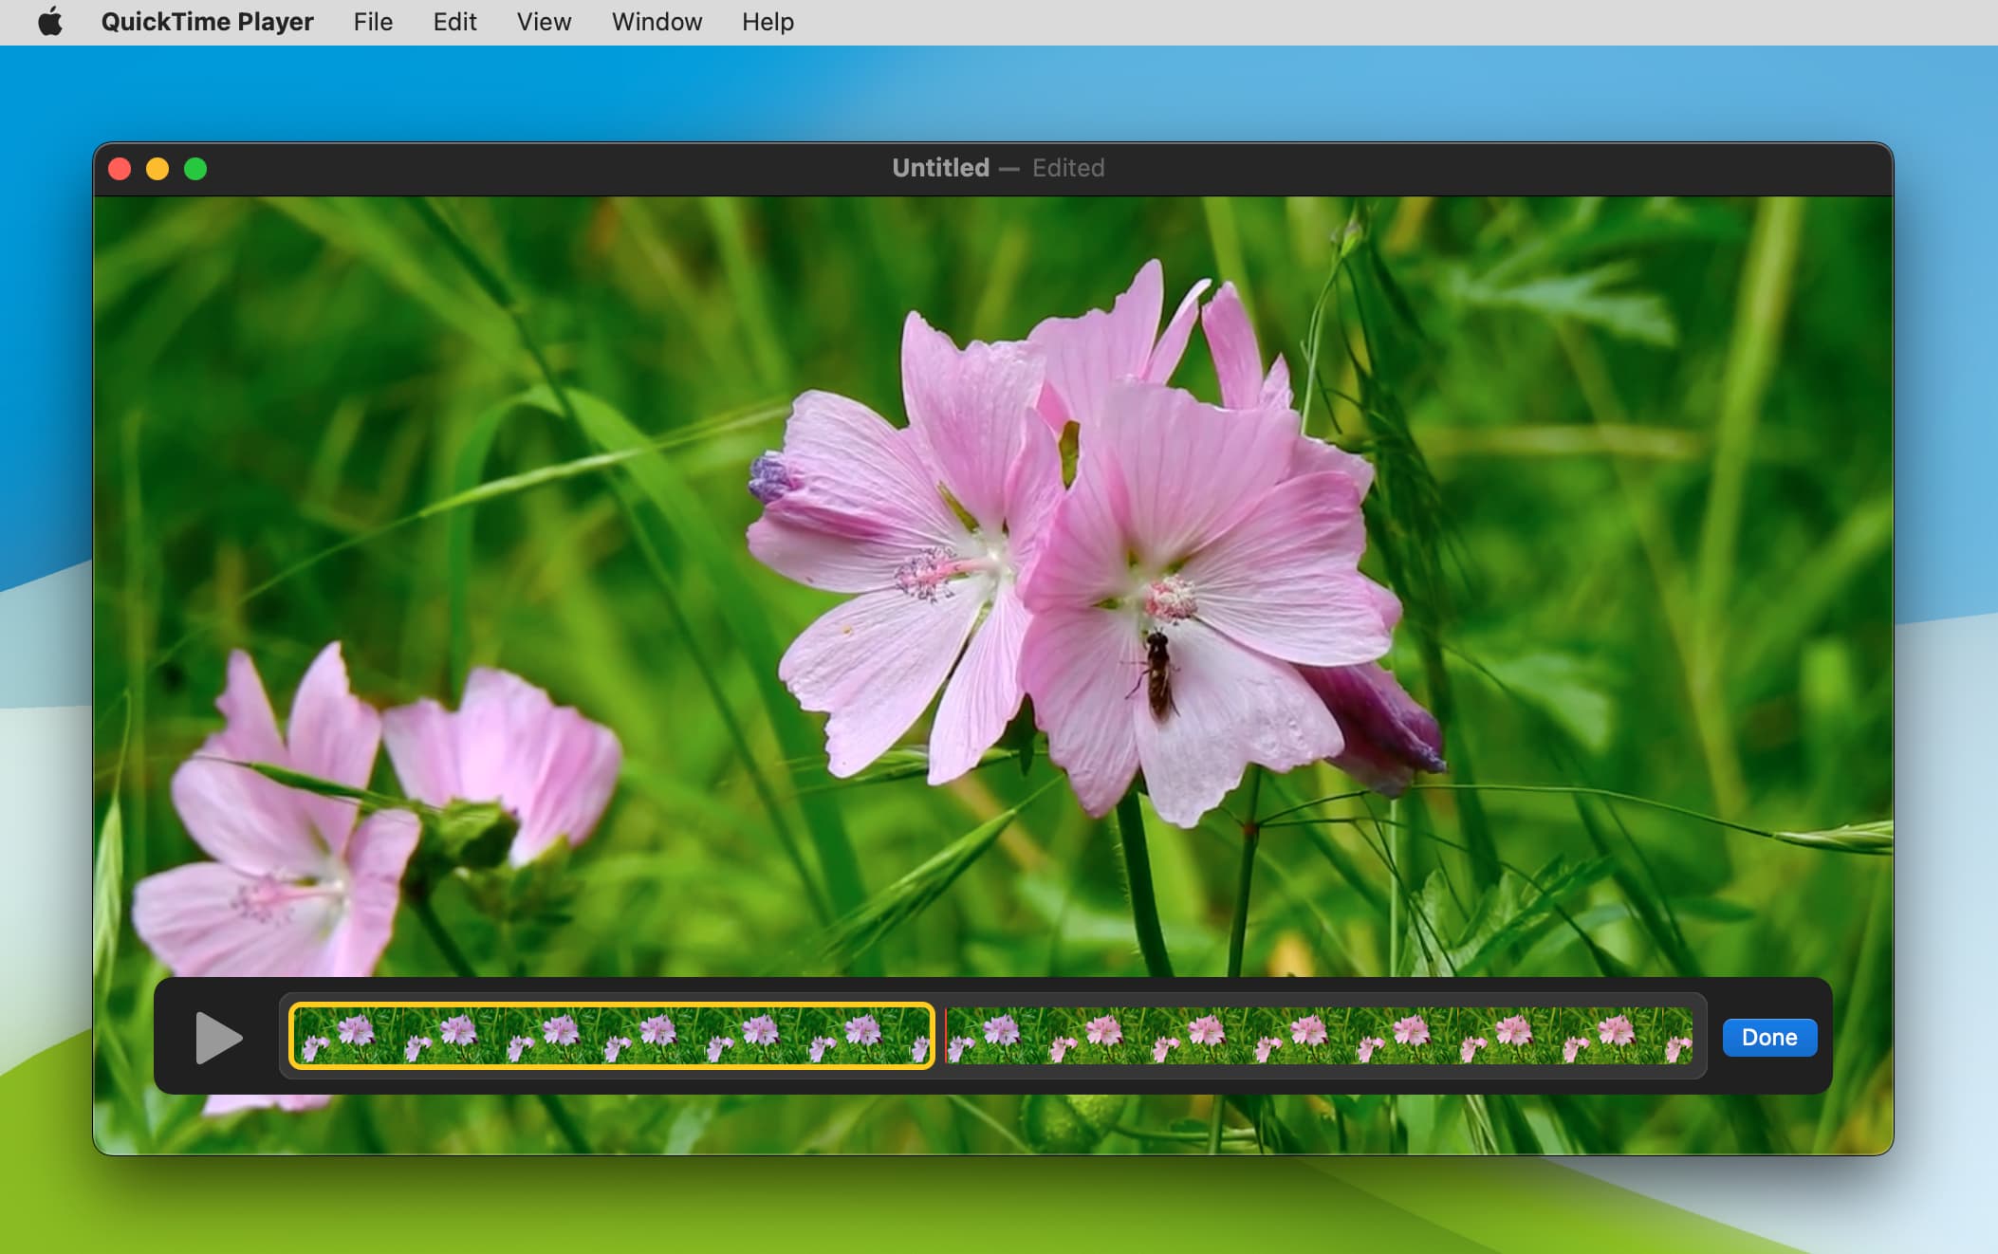Screen dimensions: 1998x1254
Task: Open the File menu
Action: [x=373, y=22]
